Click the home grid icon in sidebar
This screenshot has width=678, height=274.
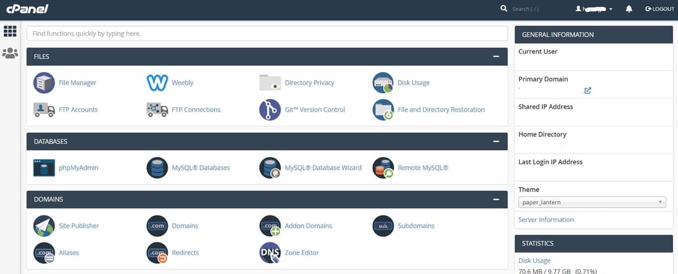pos(10,31)
